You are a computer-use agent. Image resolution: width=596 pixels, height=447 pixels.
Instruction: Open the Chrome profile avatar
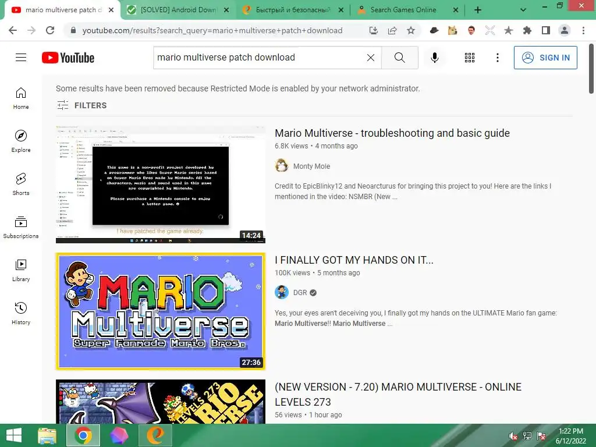[x=565, y=30]
